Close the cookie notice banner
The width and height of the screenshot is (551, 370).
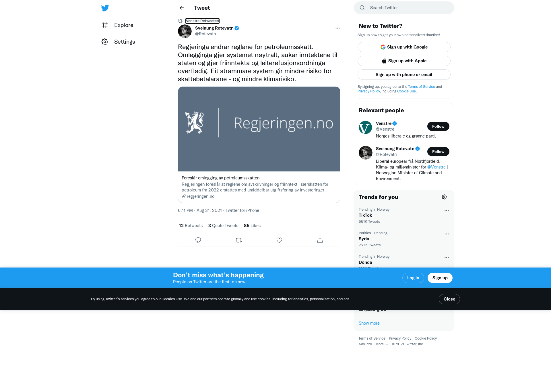[x=449, y=299]
